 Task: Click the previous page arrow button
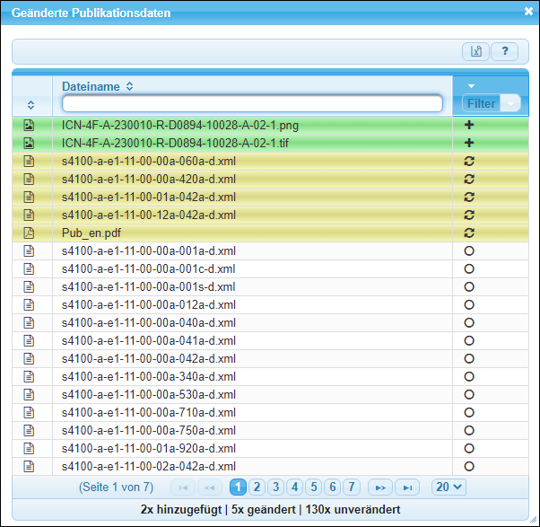click(x=209, y=487)
